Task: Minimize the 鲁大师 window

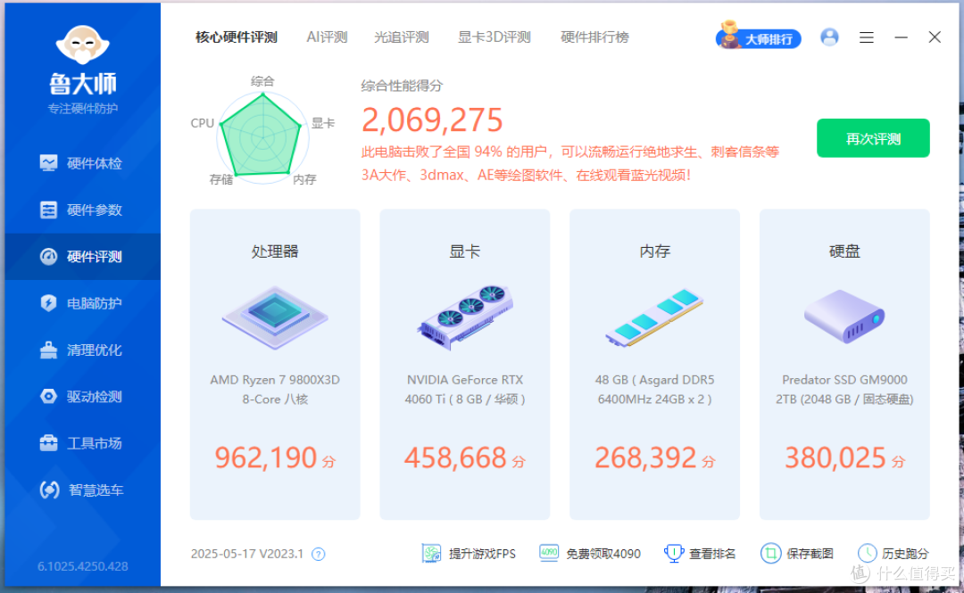Action: point(901,37)
